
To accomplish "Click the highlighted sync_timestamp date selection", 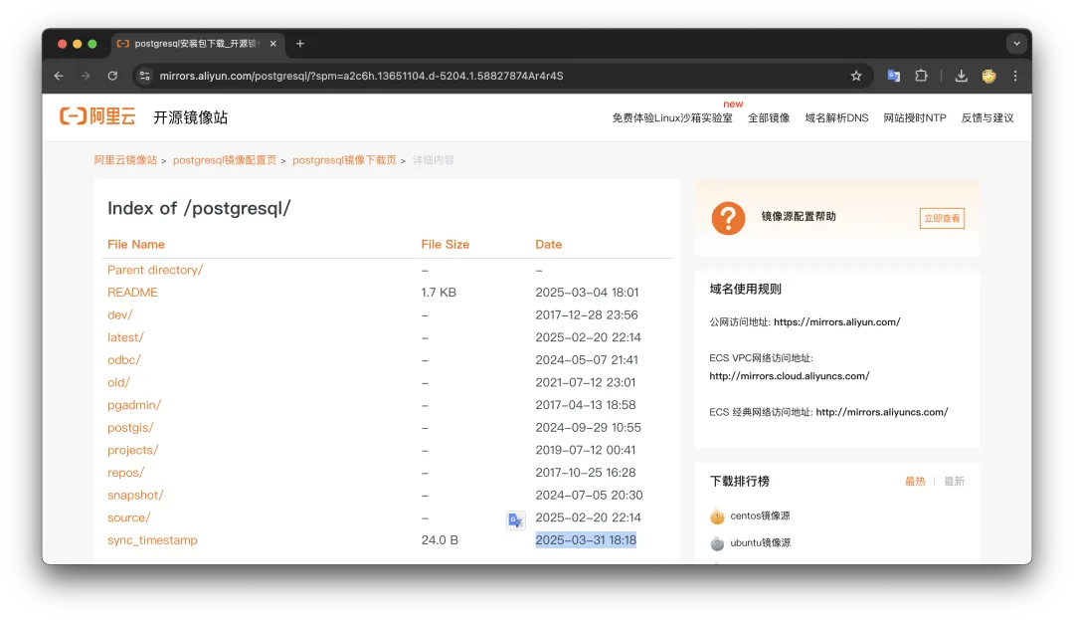I will point(586,539).
